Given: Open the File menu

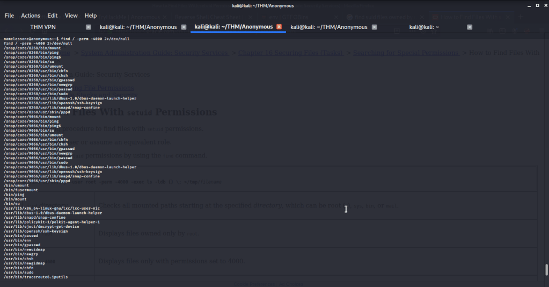Looking at the screenshot, I should click(9, 16).
